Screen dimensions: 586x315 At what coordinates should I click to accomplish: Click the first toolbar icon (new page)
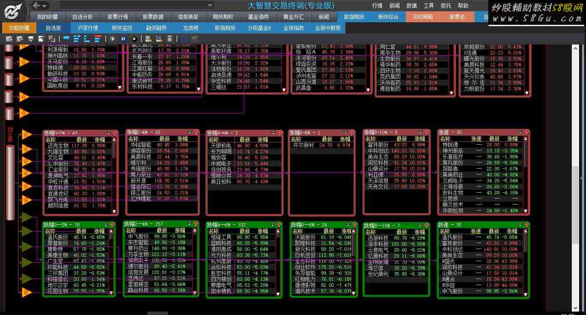coord(9,39)
